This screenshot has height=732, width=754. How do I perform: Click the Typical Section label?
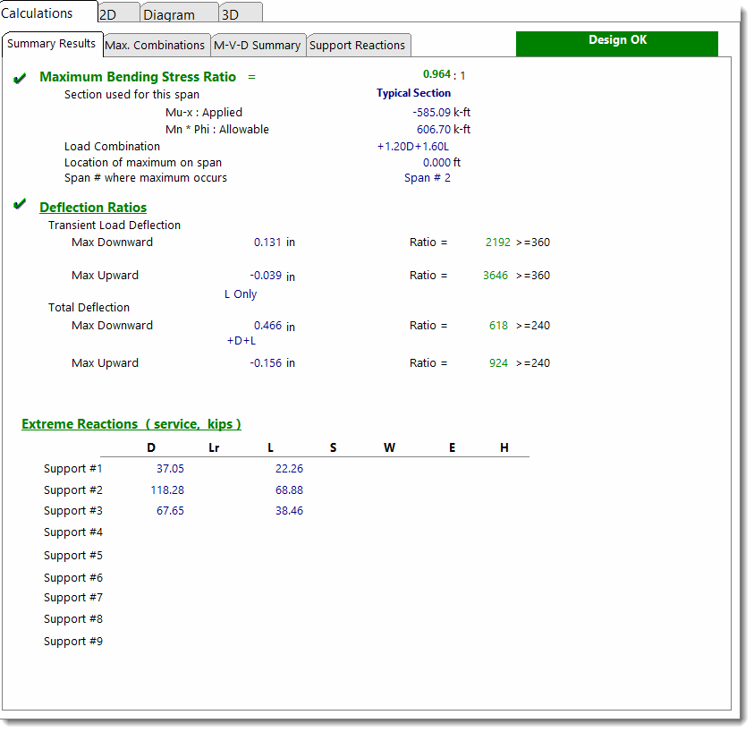point(413,93)
